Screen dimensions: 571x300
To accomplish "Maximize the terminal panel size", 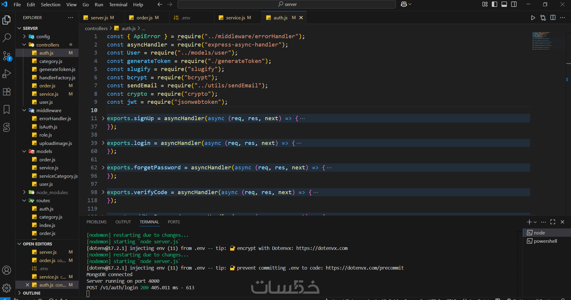I will point(553,222).
